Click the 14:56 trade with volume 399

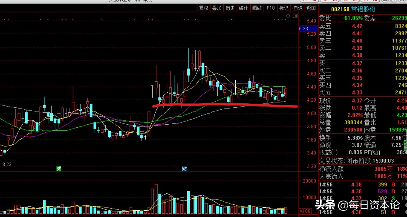363,185
